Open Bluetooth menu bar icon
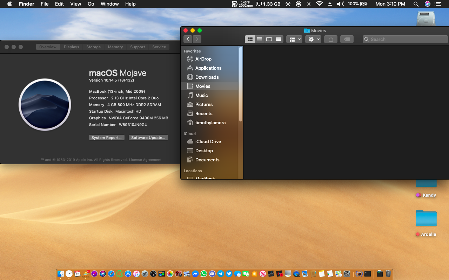The height and width of the screenshot is (280, 449). pyautogui.click(x=309, y=4)
